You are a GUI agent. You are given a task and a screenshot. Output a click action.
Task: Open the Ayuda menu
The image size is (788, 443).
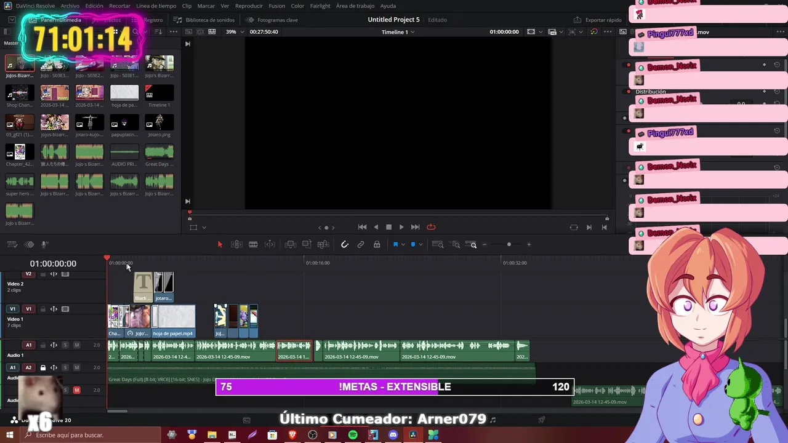tap(388, 6)
